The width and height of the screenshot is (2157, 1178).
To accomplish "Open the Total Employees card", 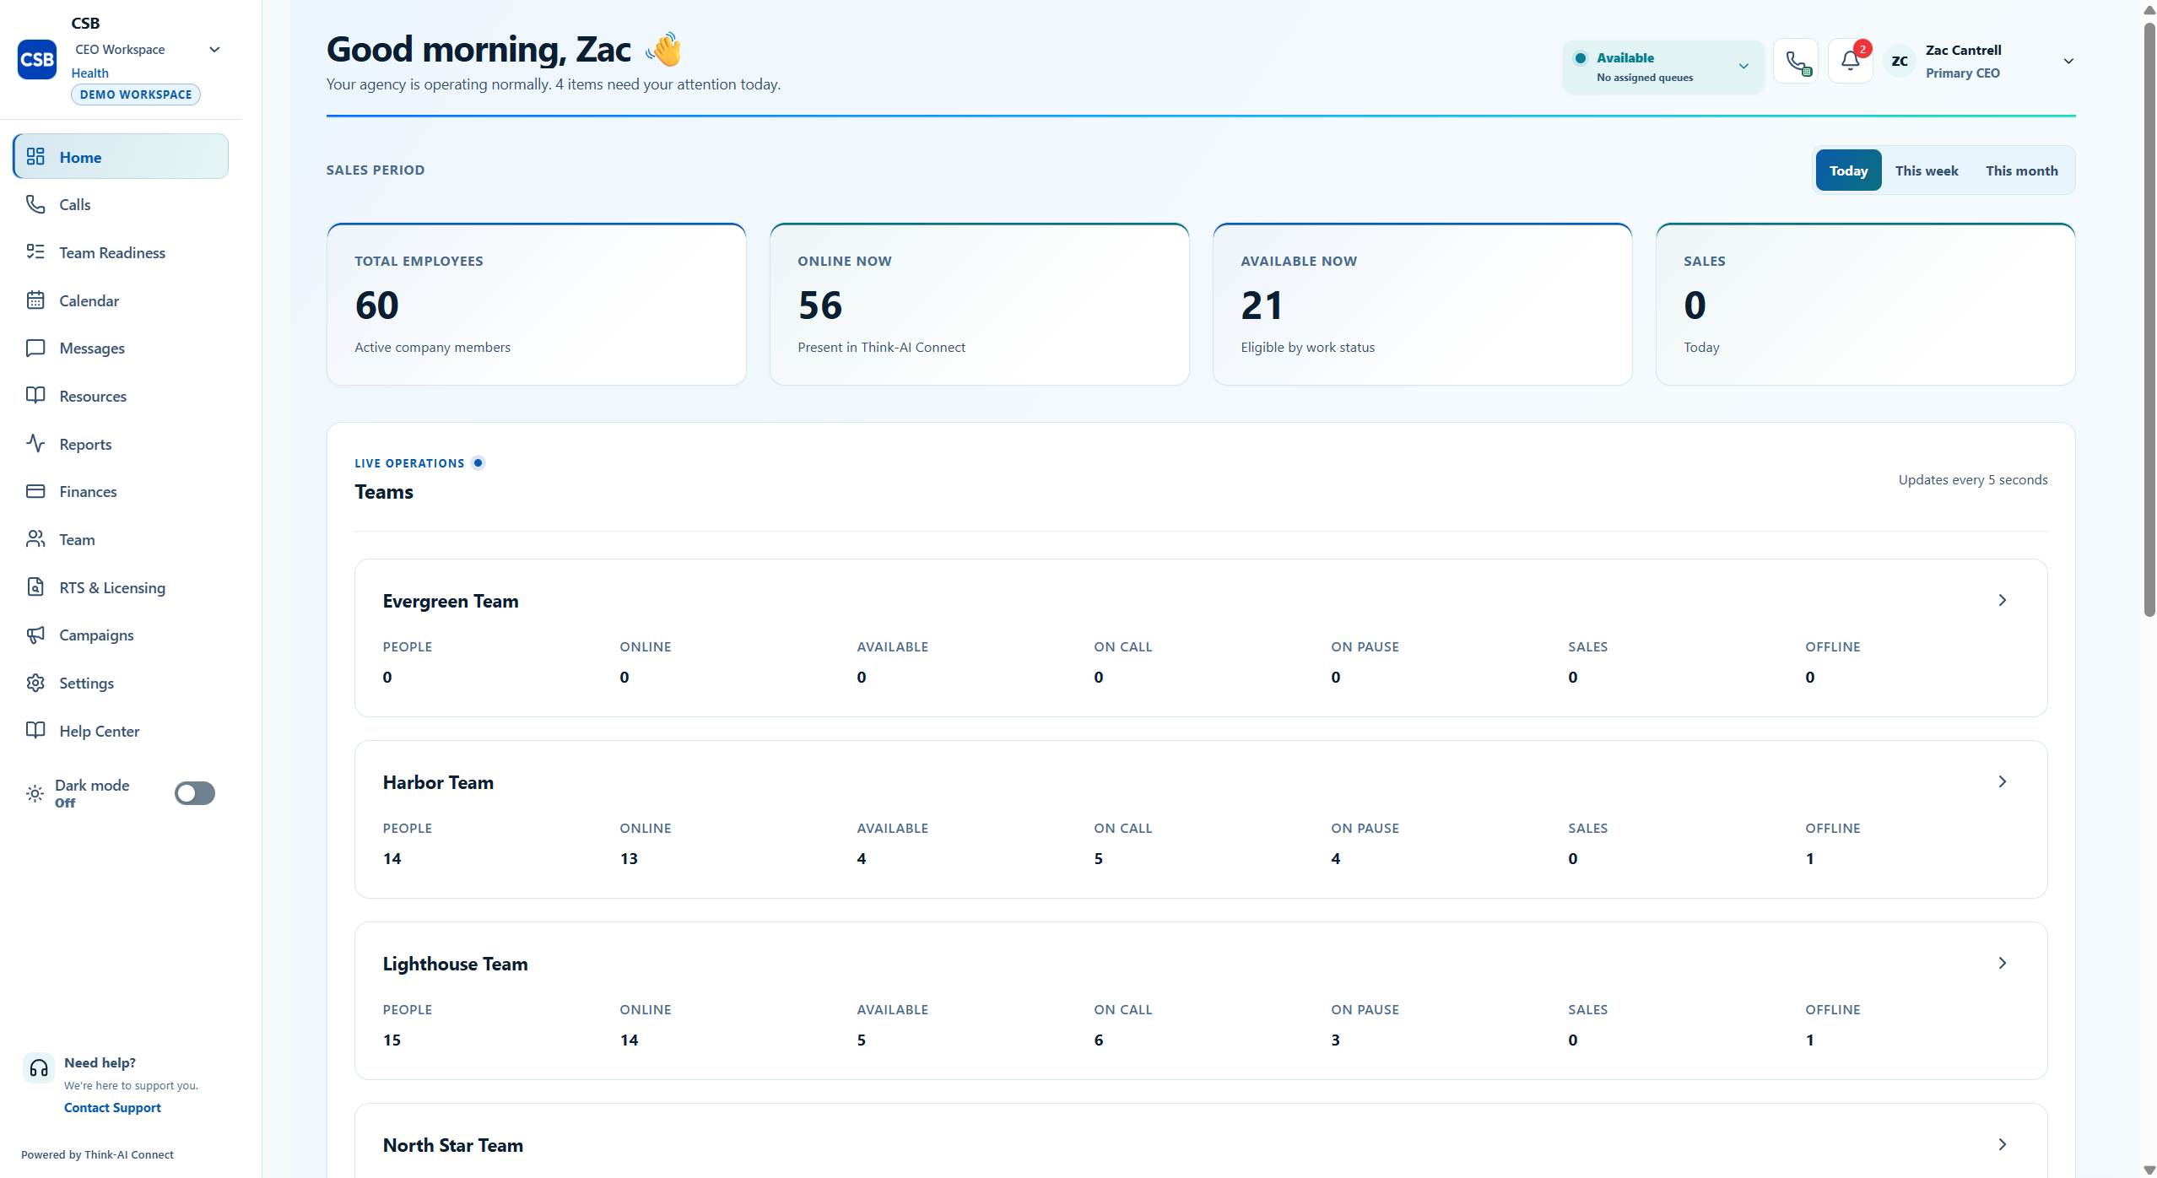I will click(x=537, y=305).
